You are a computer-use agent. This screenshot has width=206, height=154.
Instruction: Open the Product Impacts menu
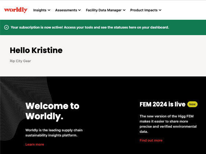[146, 10]
